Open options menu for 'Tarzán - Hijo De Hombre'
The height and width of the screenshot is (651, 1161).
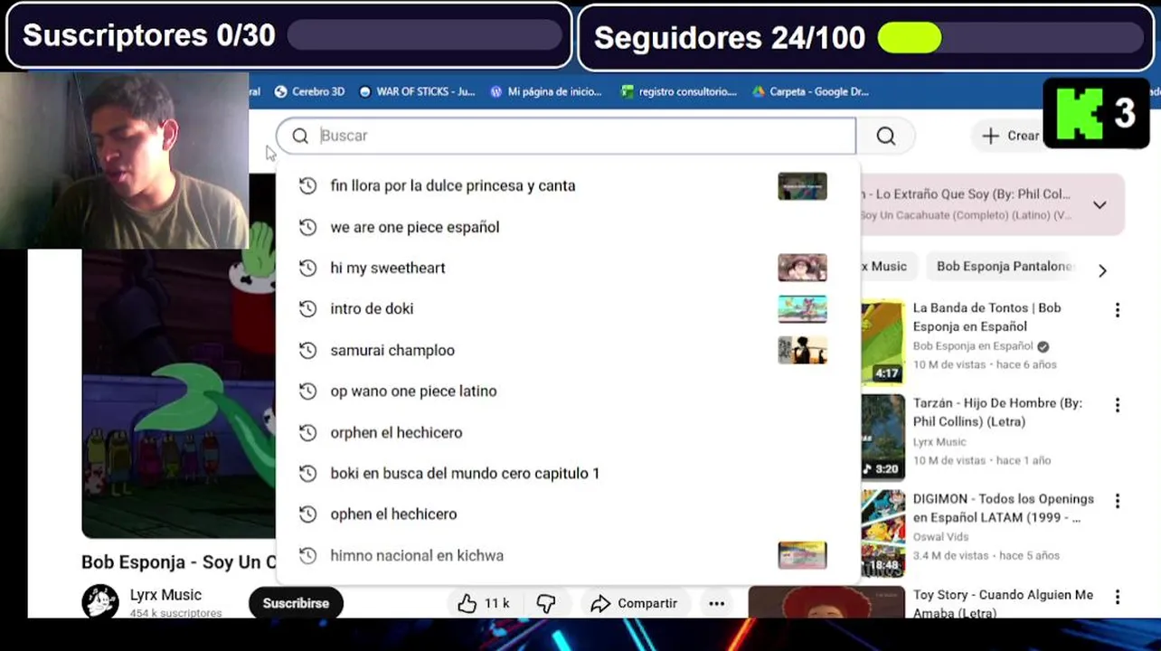[x=1118, y=405]
